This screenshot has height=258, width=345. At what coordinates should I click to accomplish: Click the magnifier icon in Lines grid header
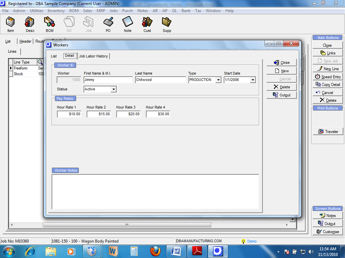tap(40, 62)
